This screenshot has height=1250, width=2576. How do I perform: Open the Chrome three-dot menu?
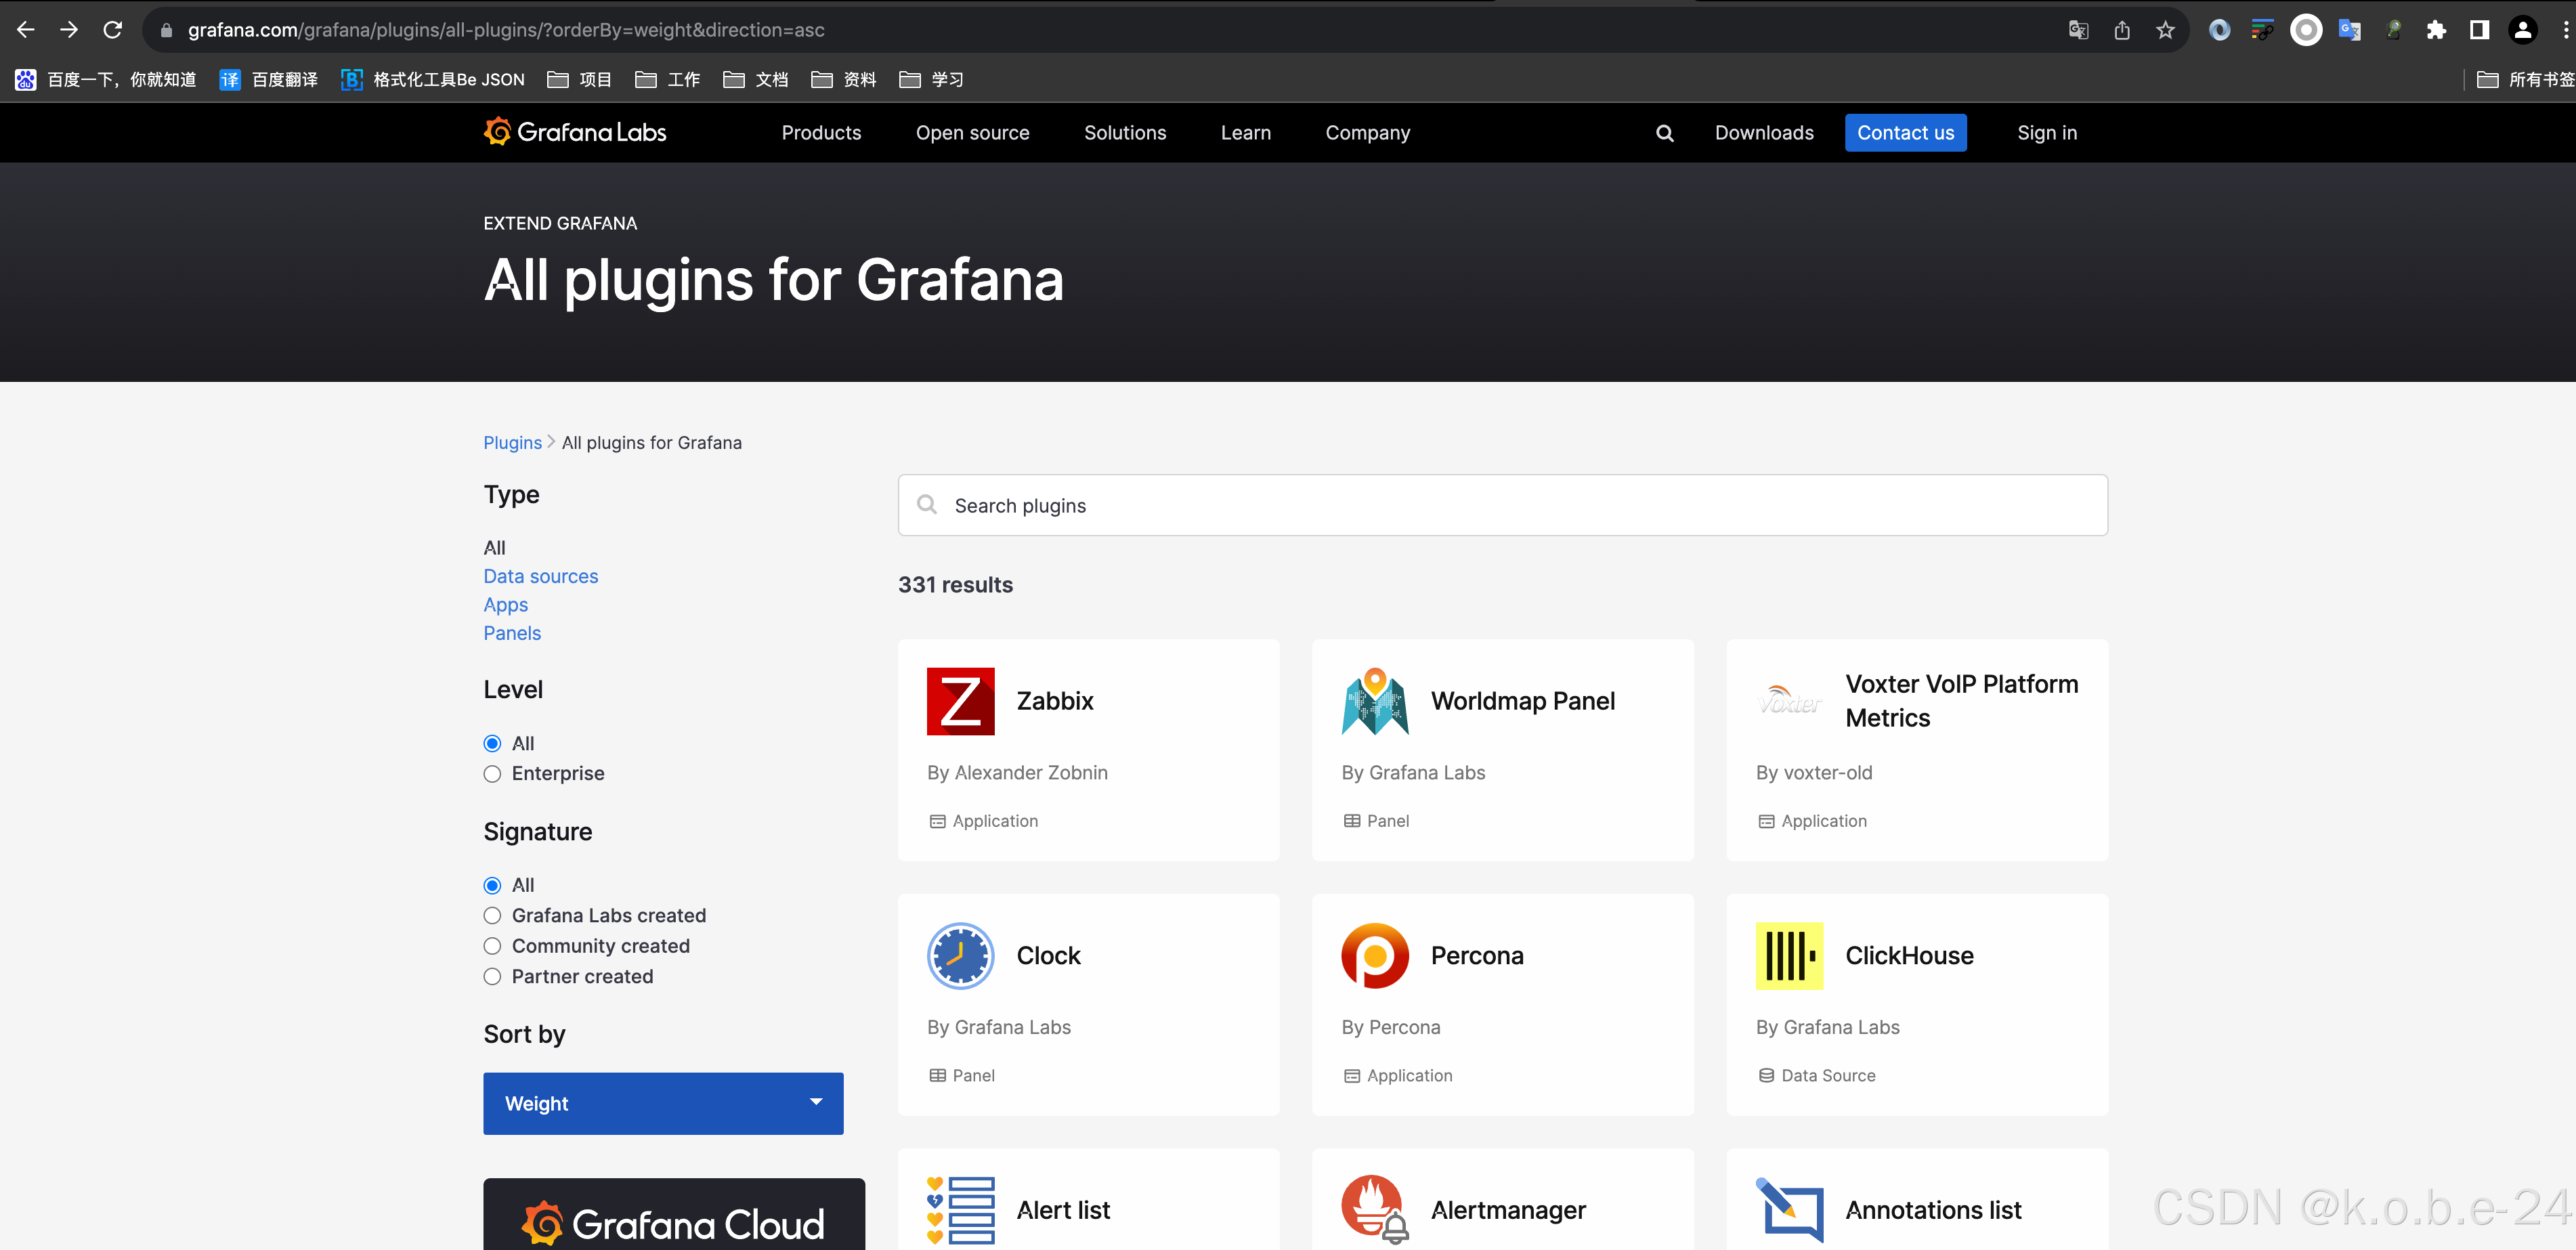pos(2565,30)
